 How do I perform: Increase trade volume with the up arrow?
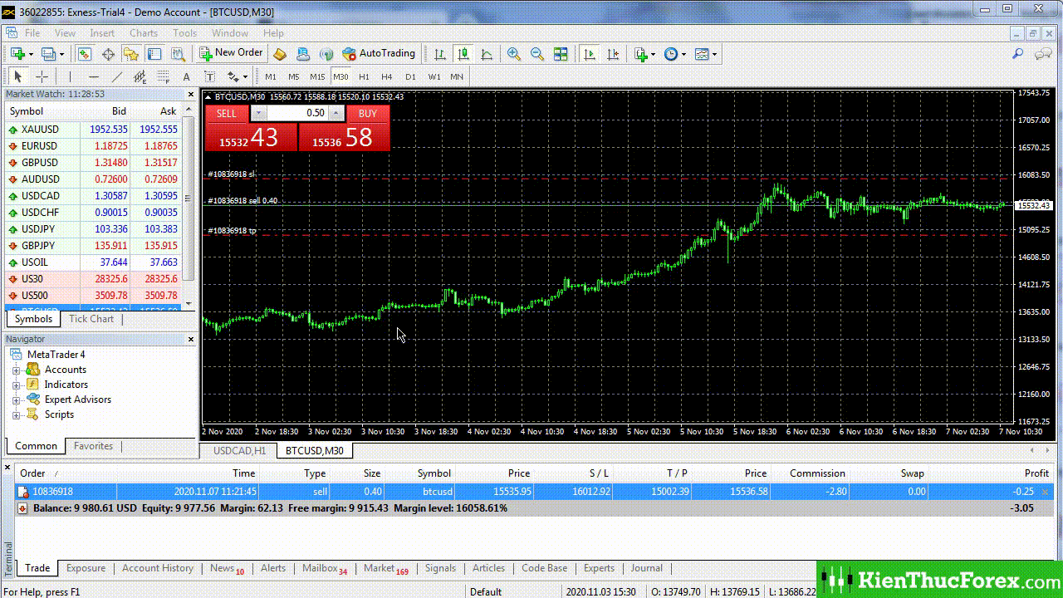336,113
